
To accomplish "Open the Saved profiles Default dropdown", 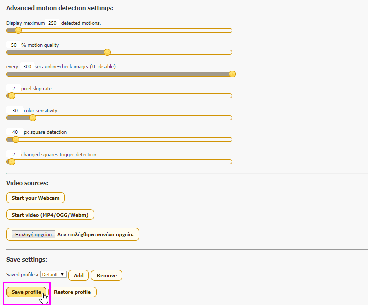I will [53, 275].
